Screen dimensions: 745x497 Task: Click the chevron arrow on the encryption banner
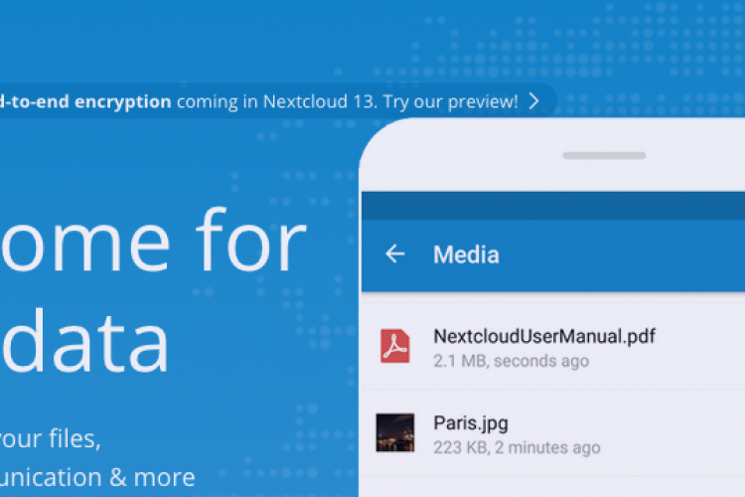tap(534, 101)
